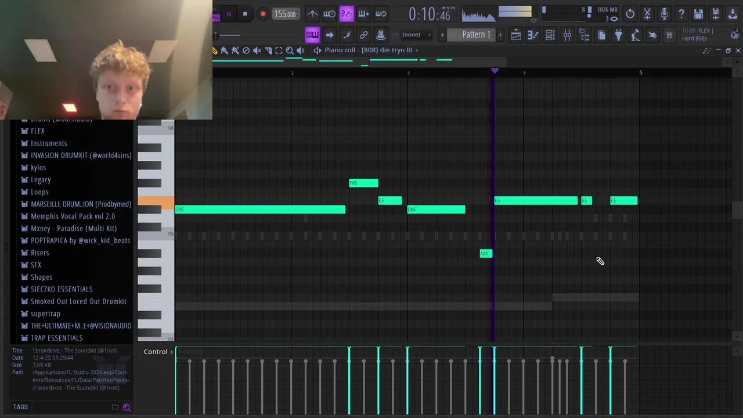Click the arrow left of Pattern 1

tap(442, 35)
